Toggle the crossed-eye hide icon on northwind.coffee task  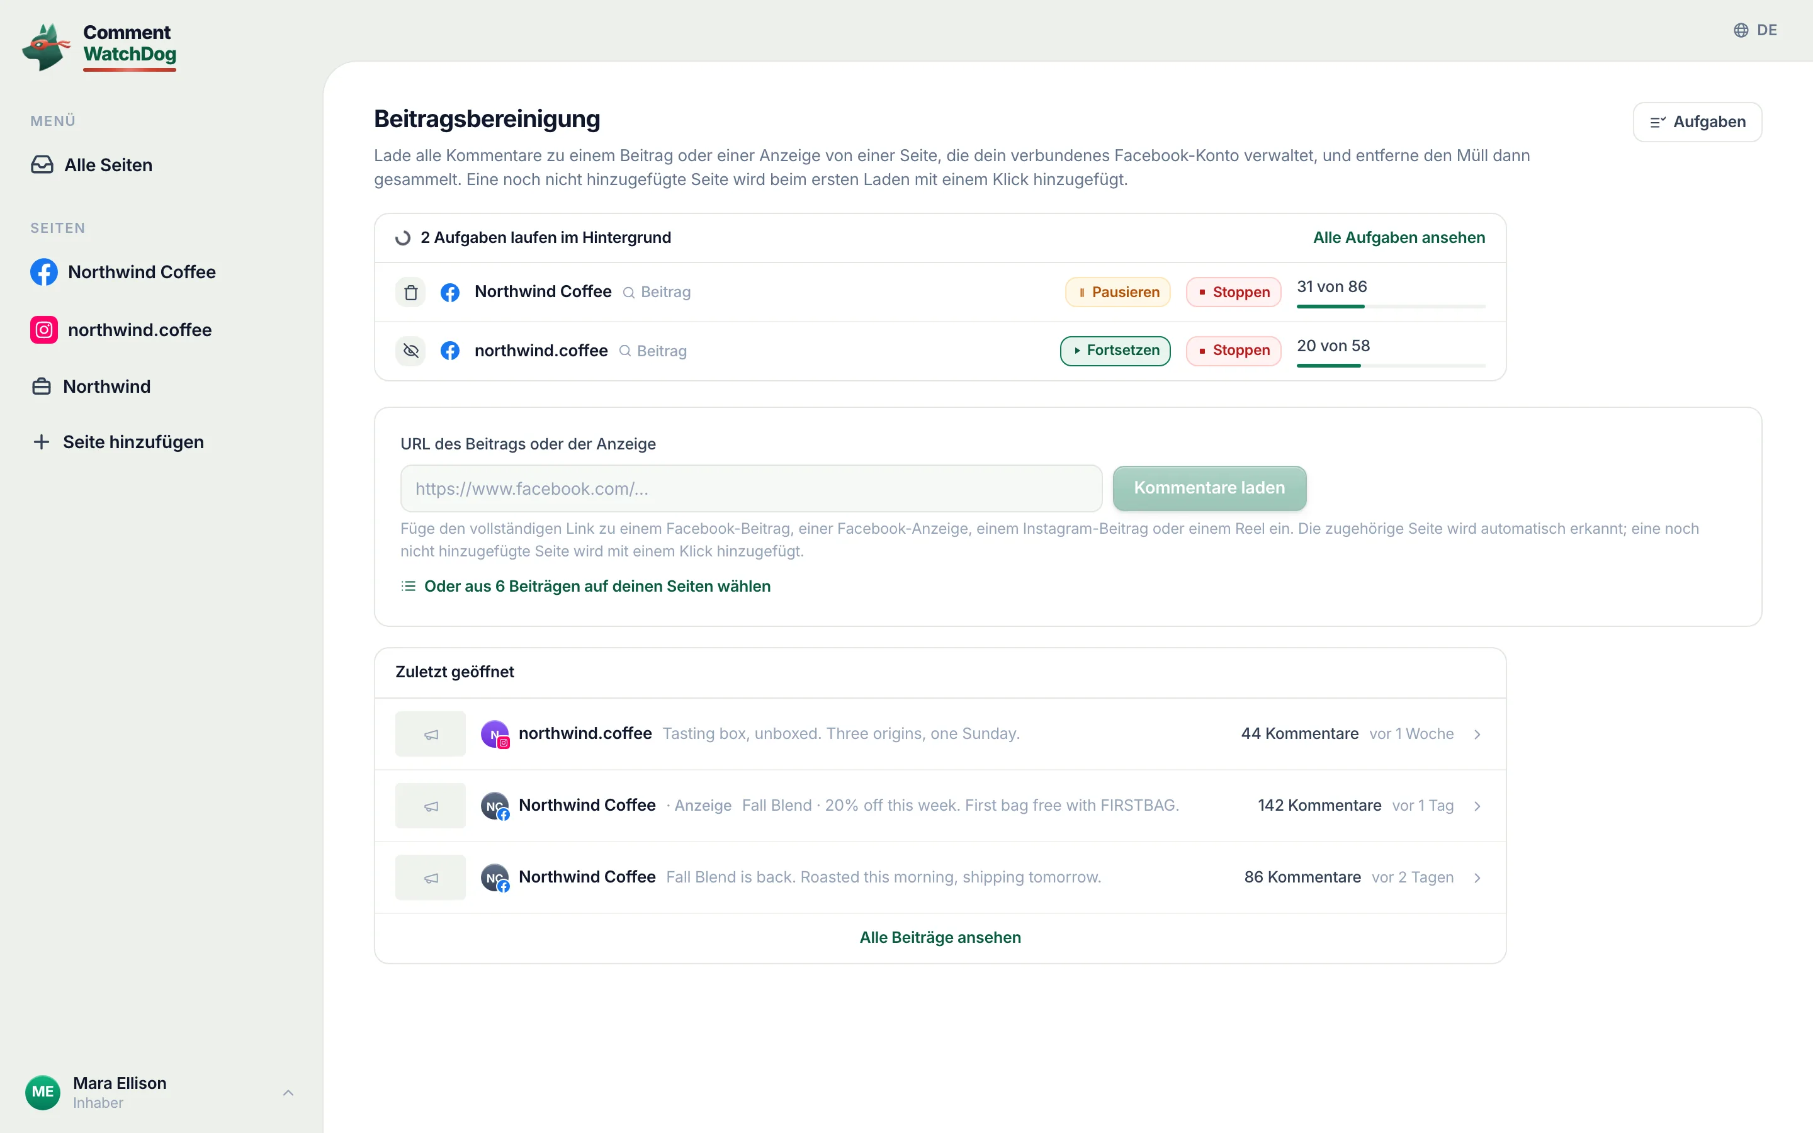pyautogui.click(x=410, y=351)
